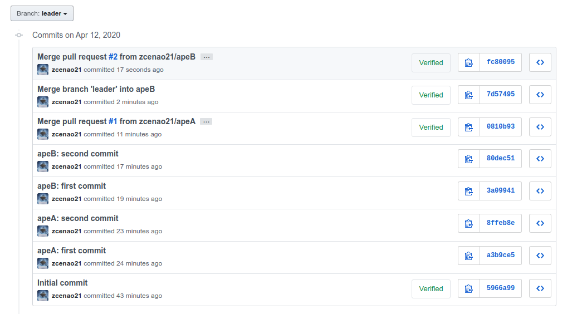This screenshot has width=577, height=314.
Task: Open commit hash 8ffeb8e
Action: click(501, 223)
